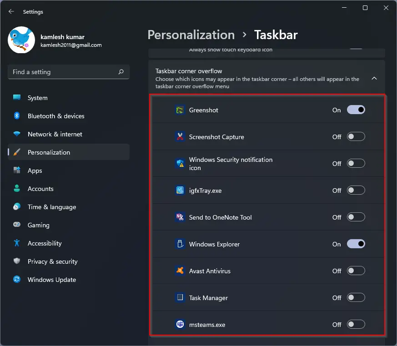Enable the Send to OneNote Tool toggle
The width and height of the screenshot is (397, 346).
pyautogui.click(x=356, y=217)
